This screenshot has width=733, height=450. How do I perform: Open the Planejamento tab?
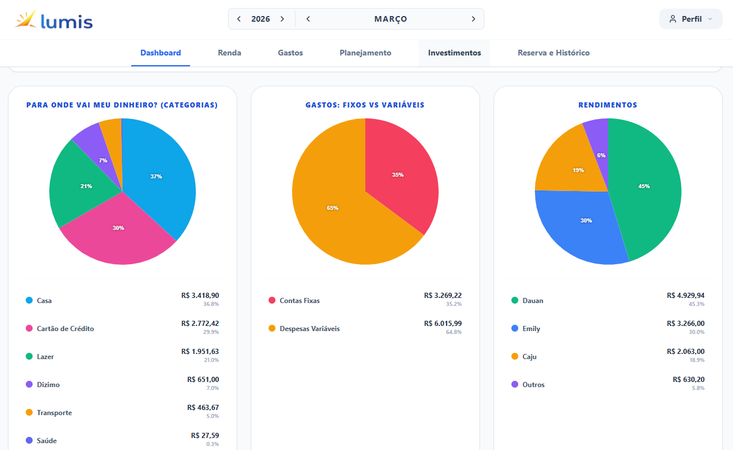click(365, 53)
